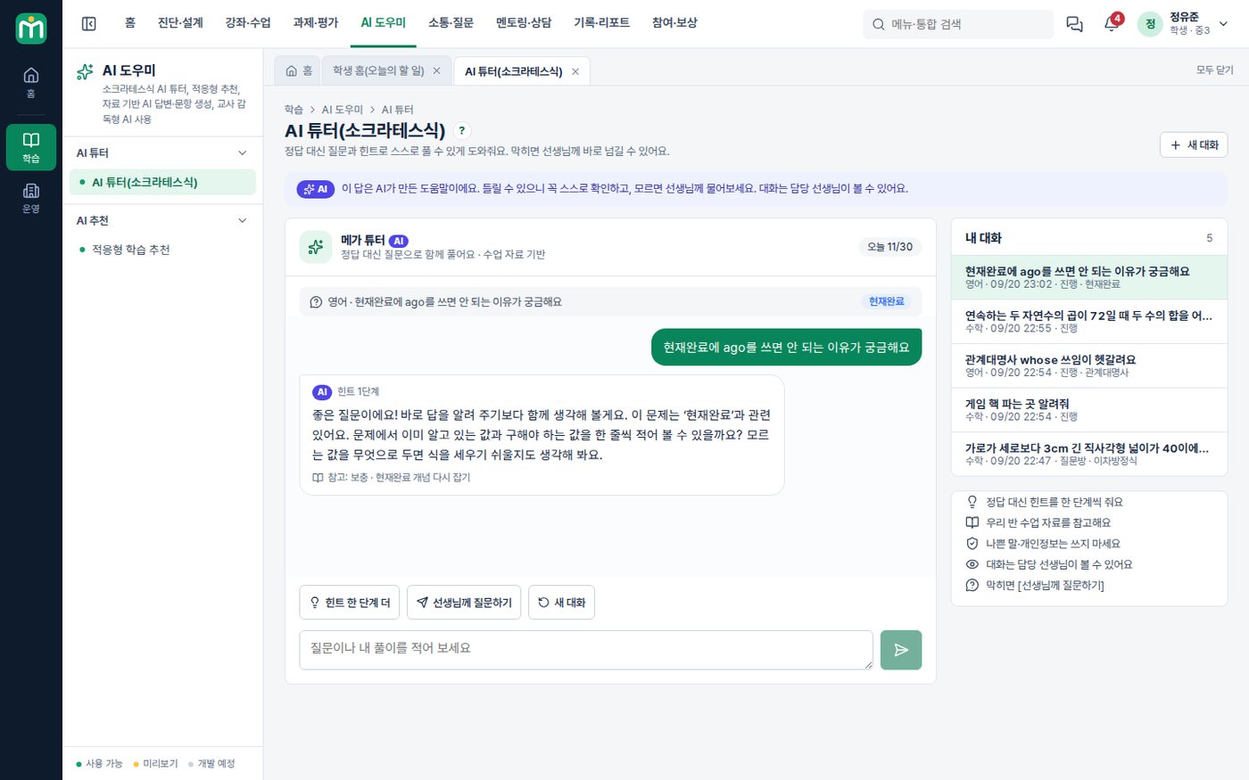
Task: Click 선생님께 질문하기 button
Action: point(463,603)
